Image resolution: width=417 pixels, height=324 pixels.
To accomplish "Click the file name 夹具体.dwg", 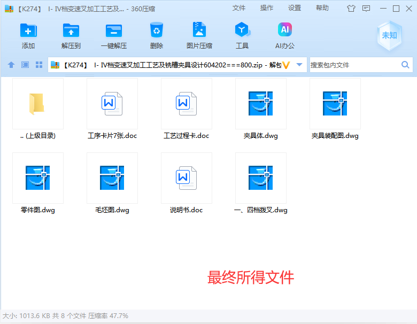I will 261,136.
